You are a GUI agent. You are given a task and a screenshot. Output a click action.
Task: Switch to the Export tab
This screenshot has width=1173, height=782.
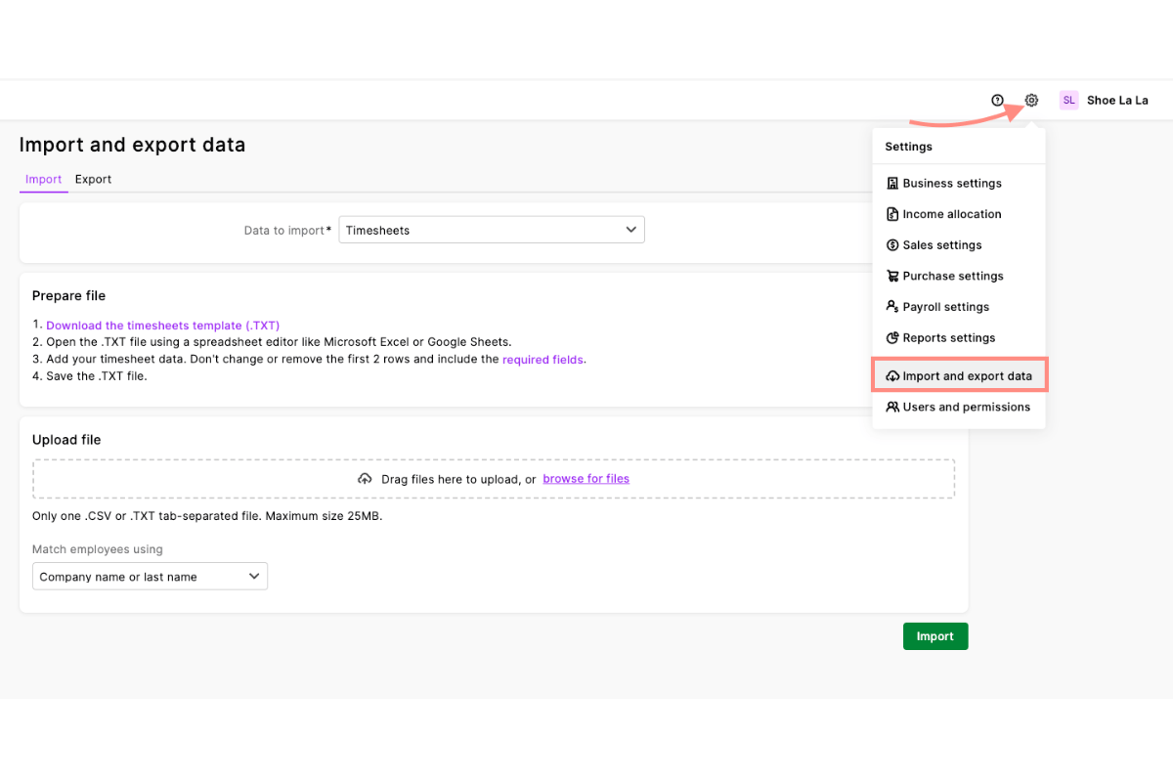(93, 179)
